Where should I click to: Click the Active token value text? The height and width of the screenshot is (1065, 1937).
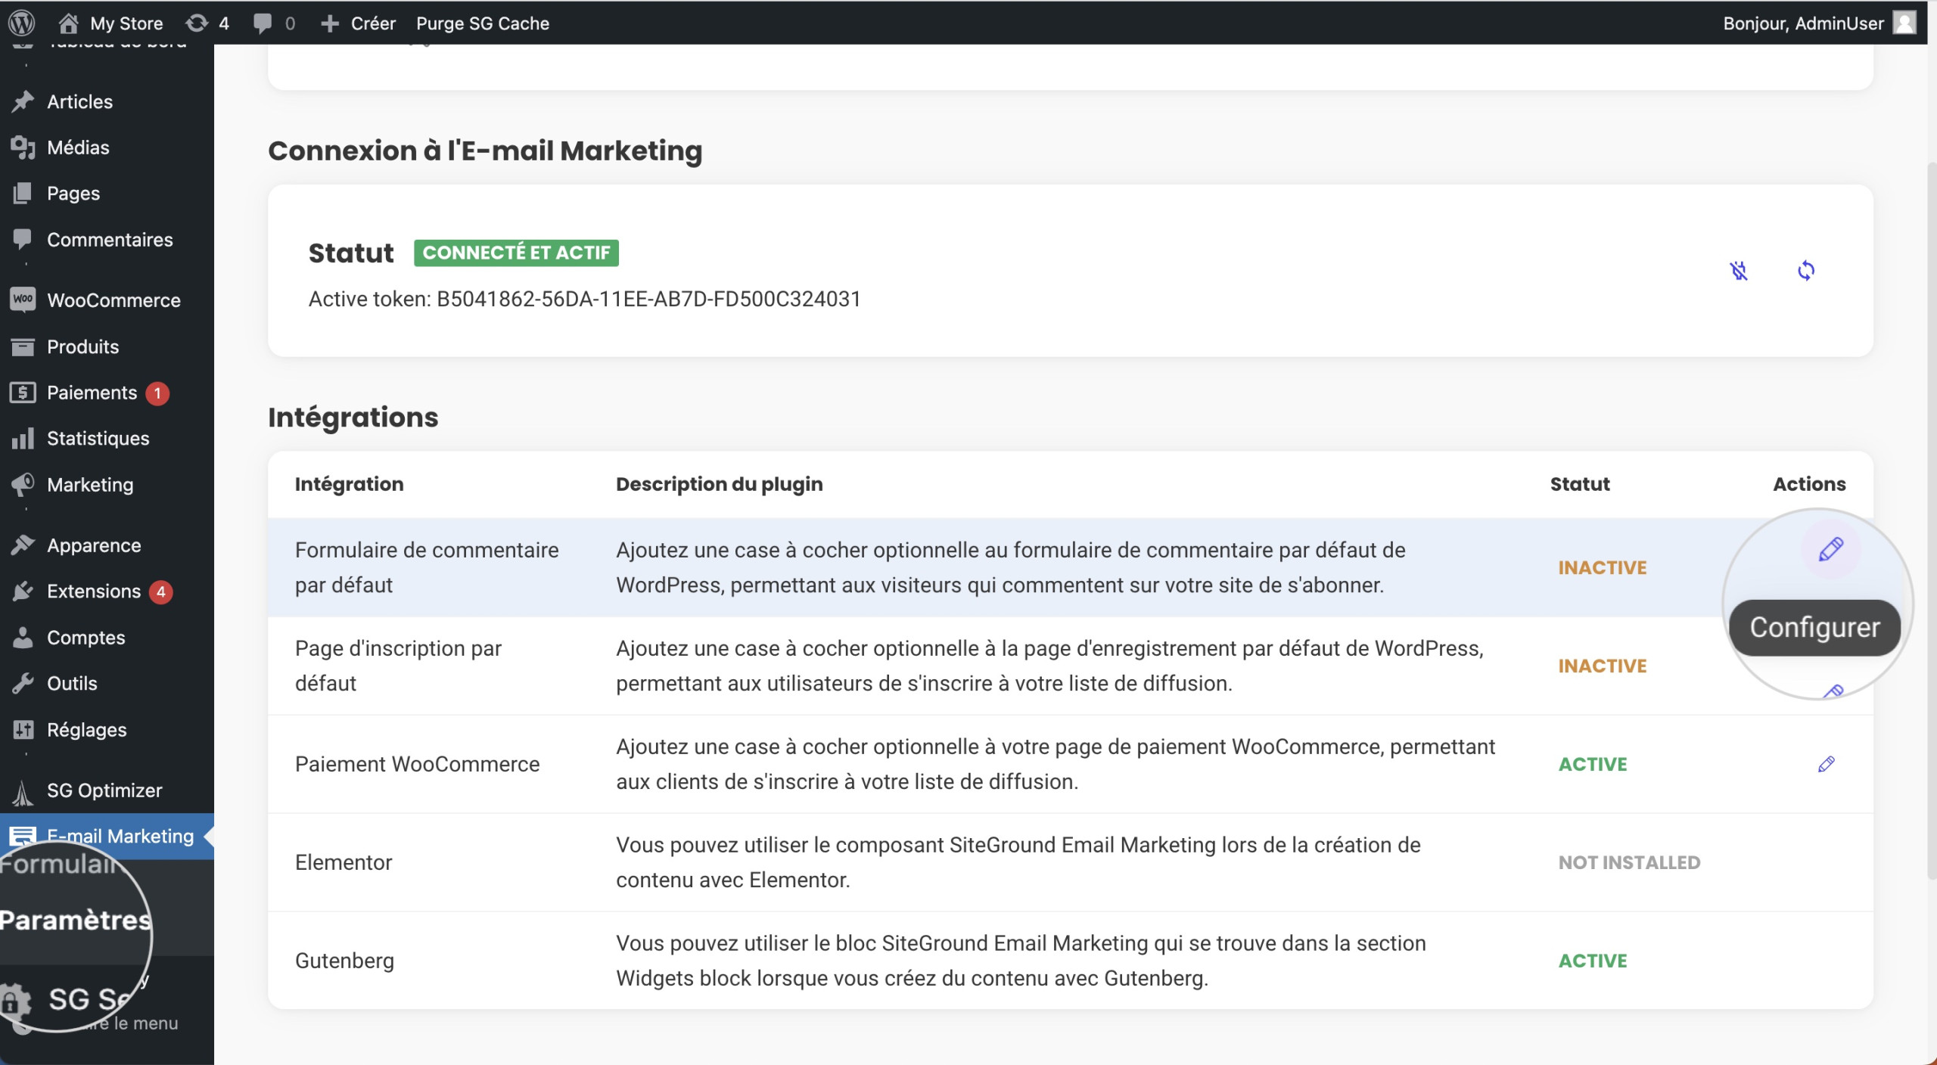click(x=648, y=299)
